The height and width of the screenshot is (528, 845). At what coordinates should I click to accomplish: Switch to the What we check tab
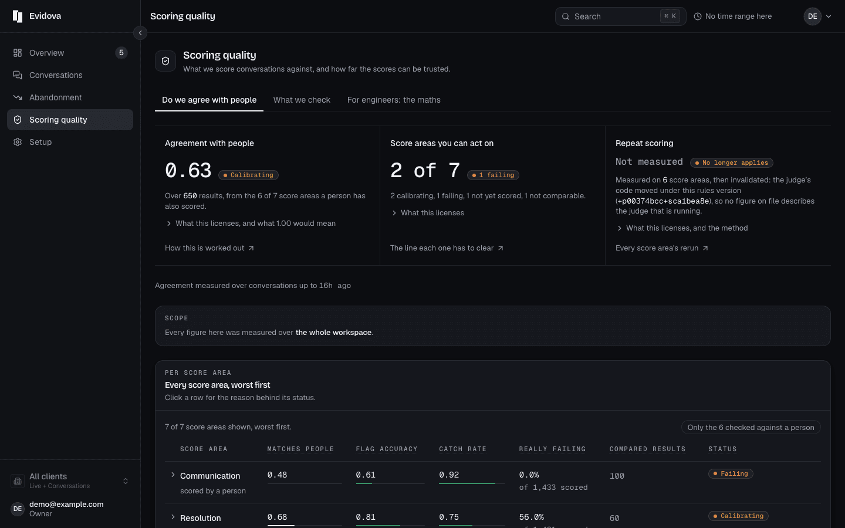click(302, 100)
